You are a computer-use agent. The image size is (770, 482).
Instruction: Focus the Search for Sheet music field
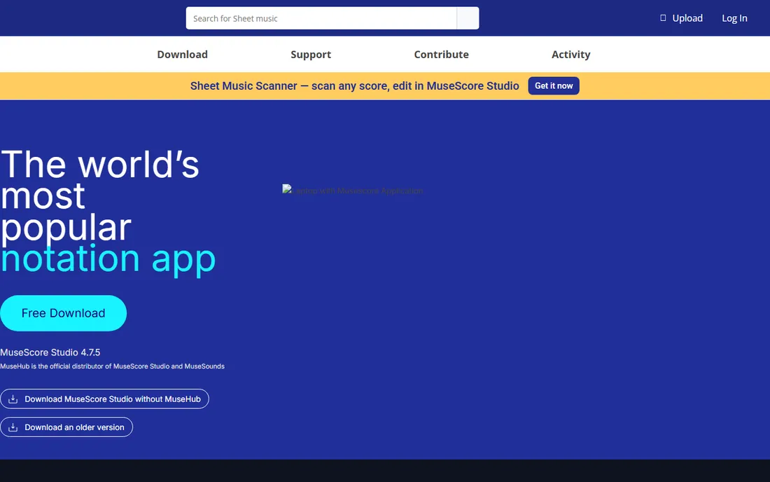[x=321, y=18]
